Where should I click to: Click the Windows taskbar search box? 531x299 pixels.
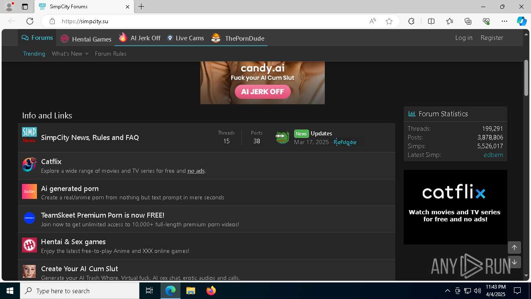point(80,291)
